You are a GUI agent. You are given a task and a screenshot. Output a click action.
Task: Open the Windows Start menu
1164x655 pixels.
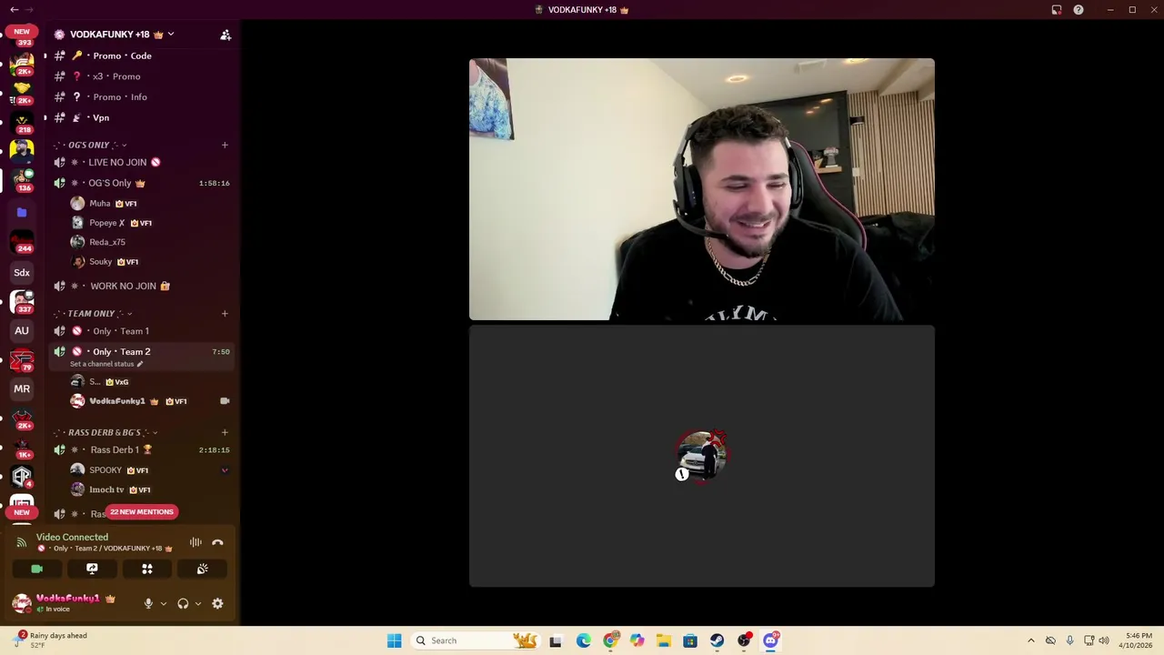tap(394, 640)
